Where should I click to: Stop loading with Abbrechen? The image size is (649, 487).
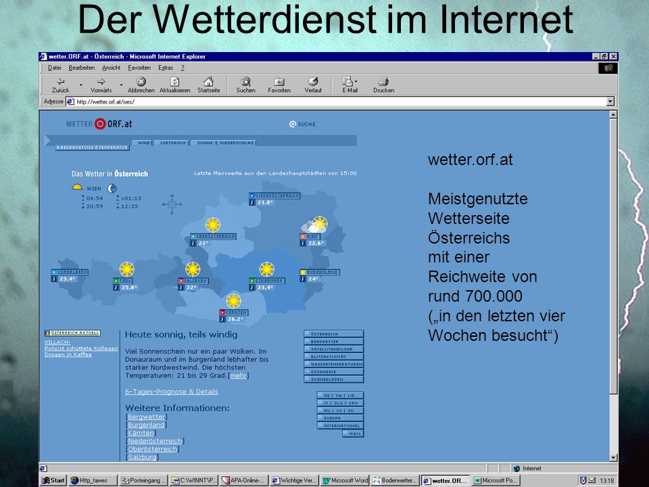pos(141,85)
